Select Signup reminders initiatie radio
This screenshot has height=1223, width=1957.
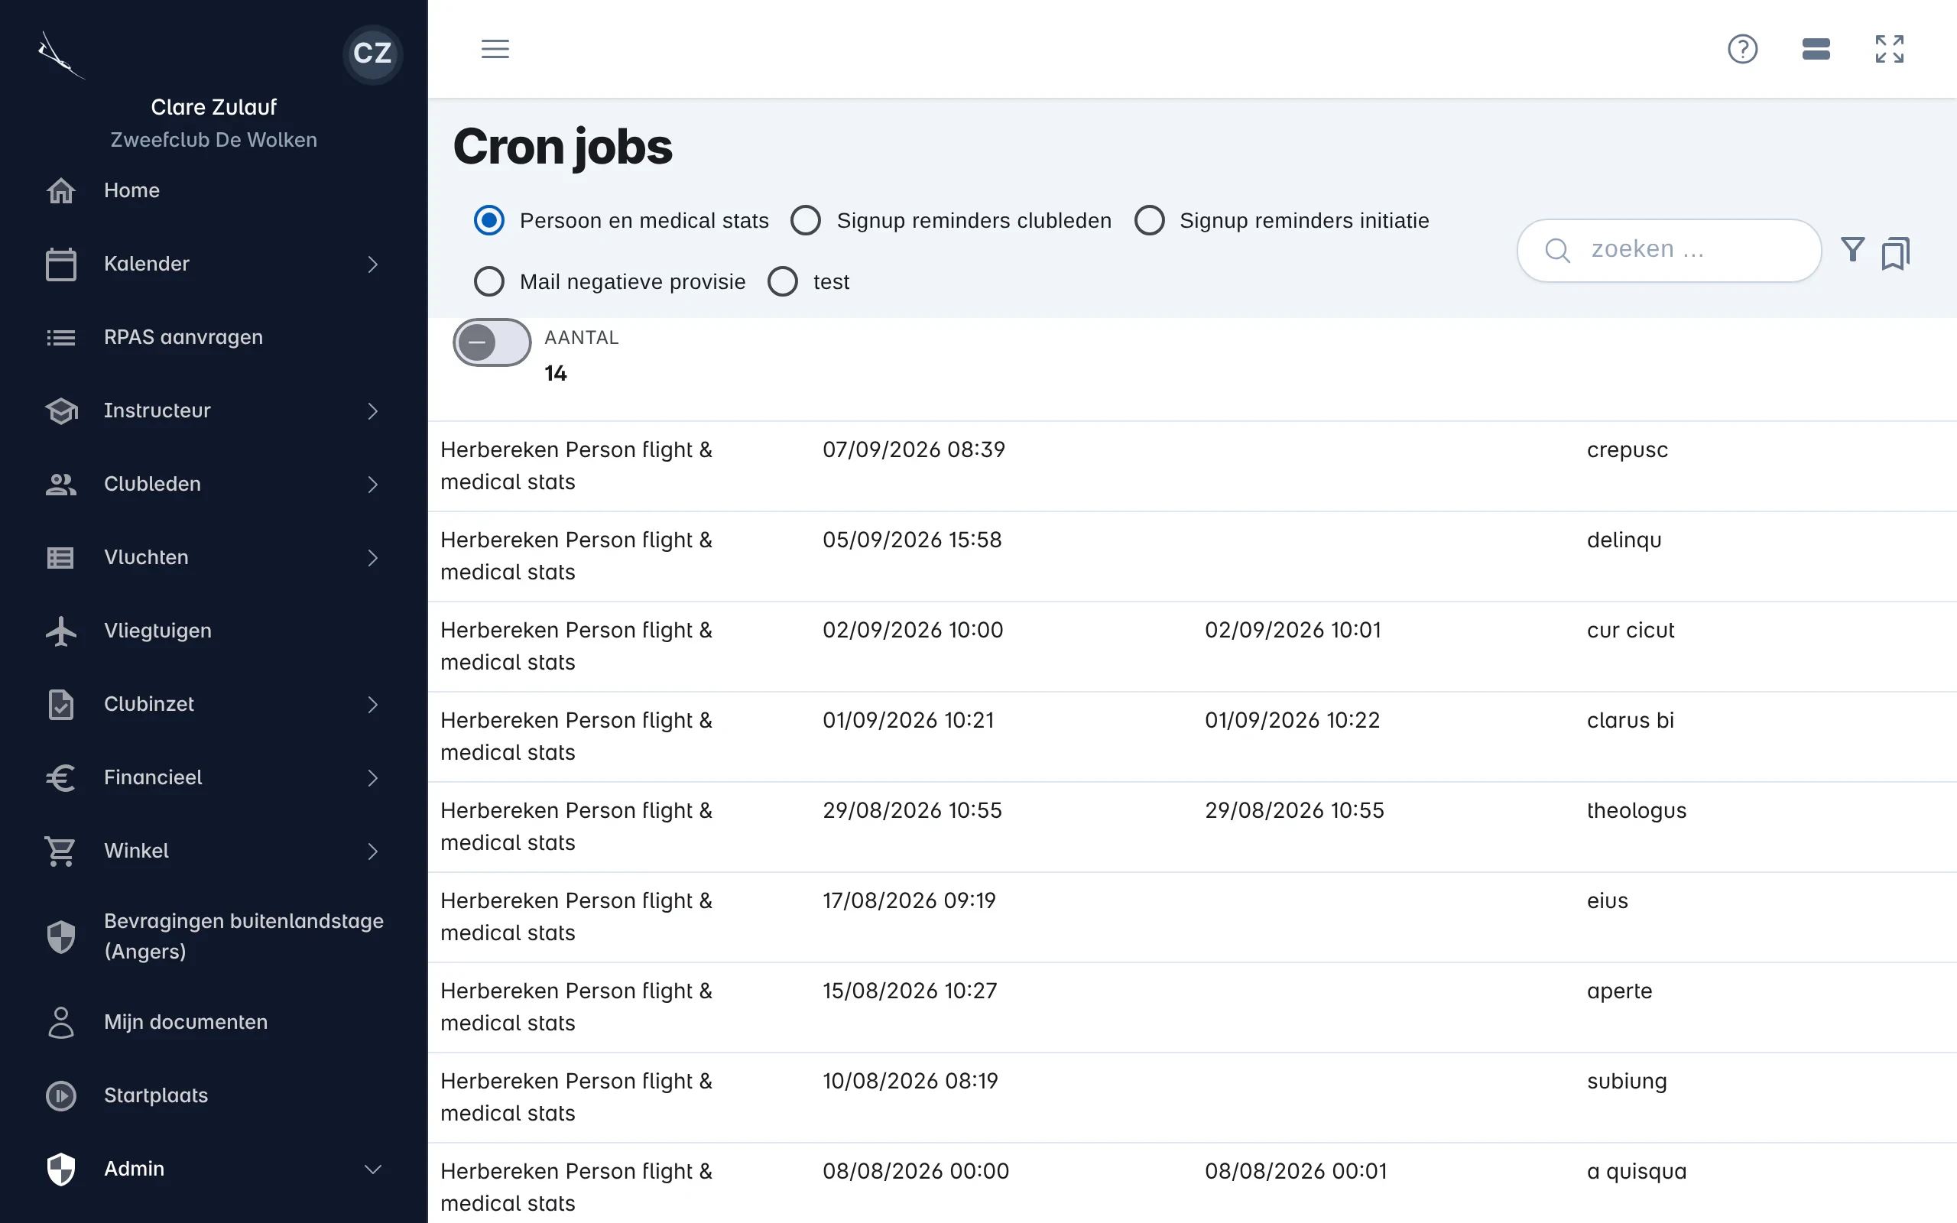point(1149,221)
